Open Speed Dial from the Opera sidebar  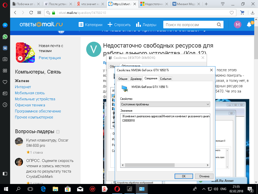[5, 70]
